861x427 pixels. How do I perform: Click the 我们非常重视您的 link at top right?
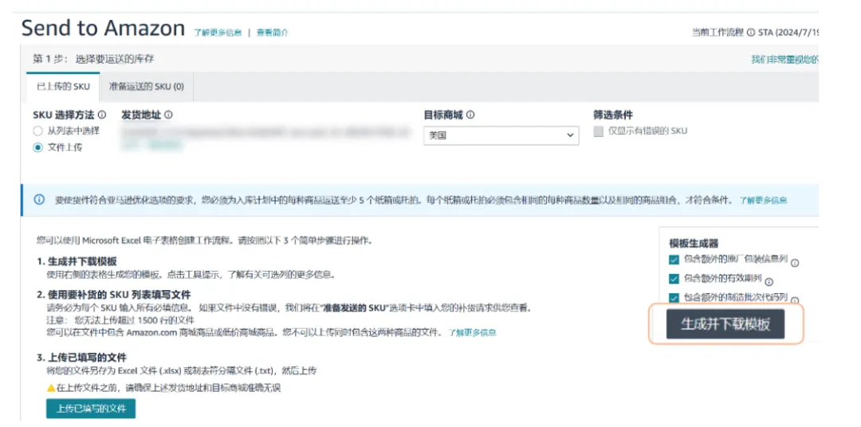tap(784, 59)
